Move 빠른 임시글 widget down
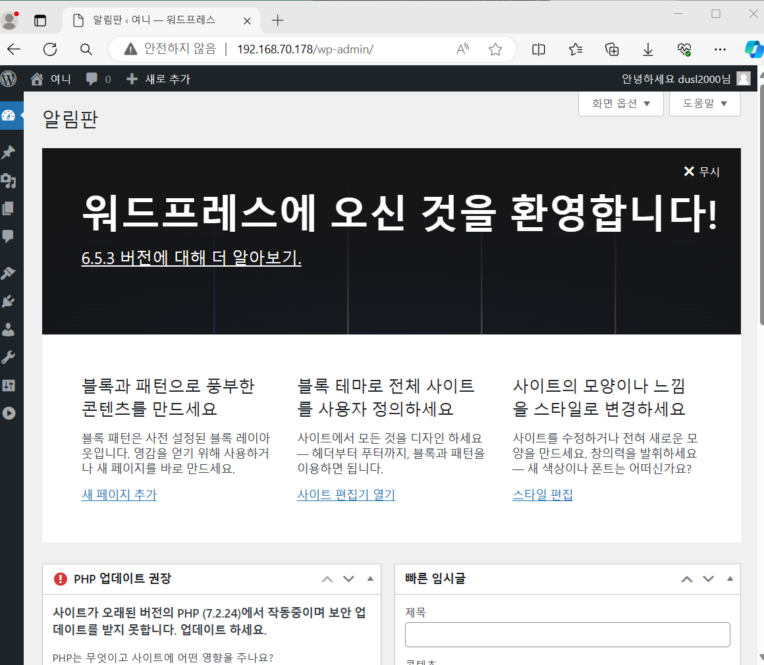764x665 pixels. pyautogui.click(x=709, y=579)
